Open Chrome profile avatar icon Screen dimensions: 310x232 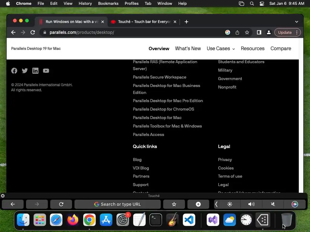[x=269, y=32]
